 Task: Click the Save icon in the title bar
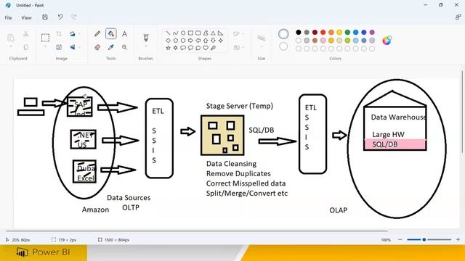(x=45, y=17)
